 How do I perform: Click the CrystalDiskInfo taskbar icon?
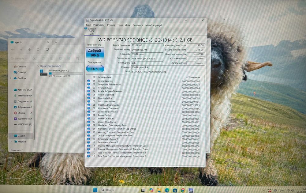point(191,190)
